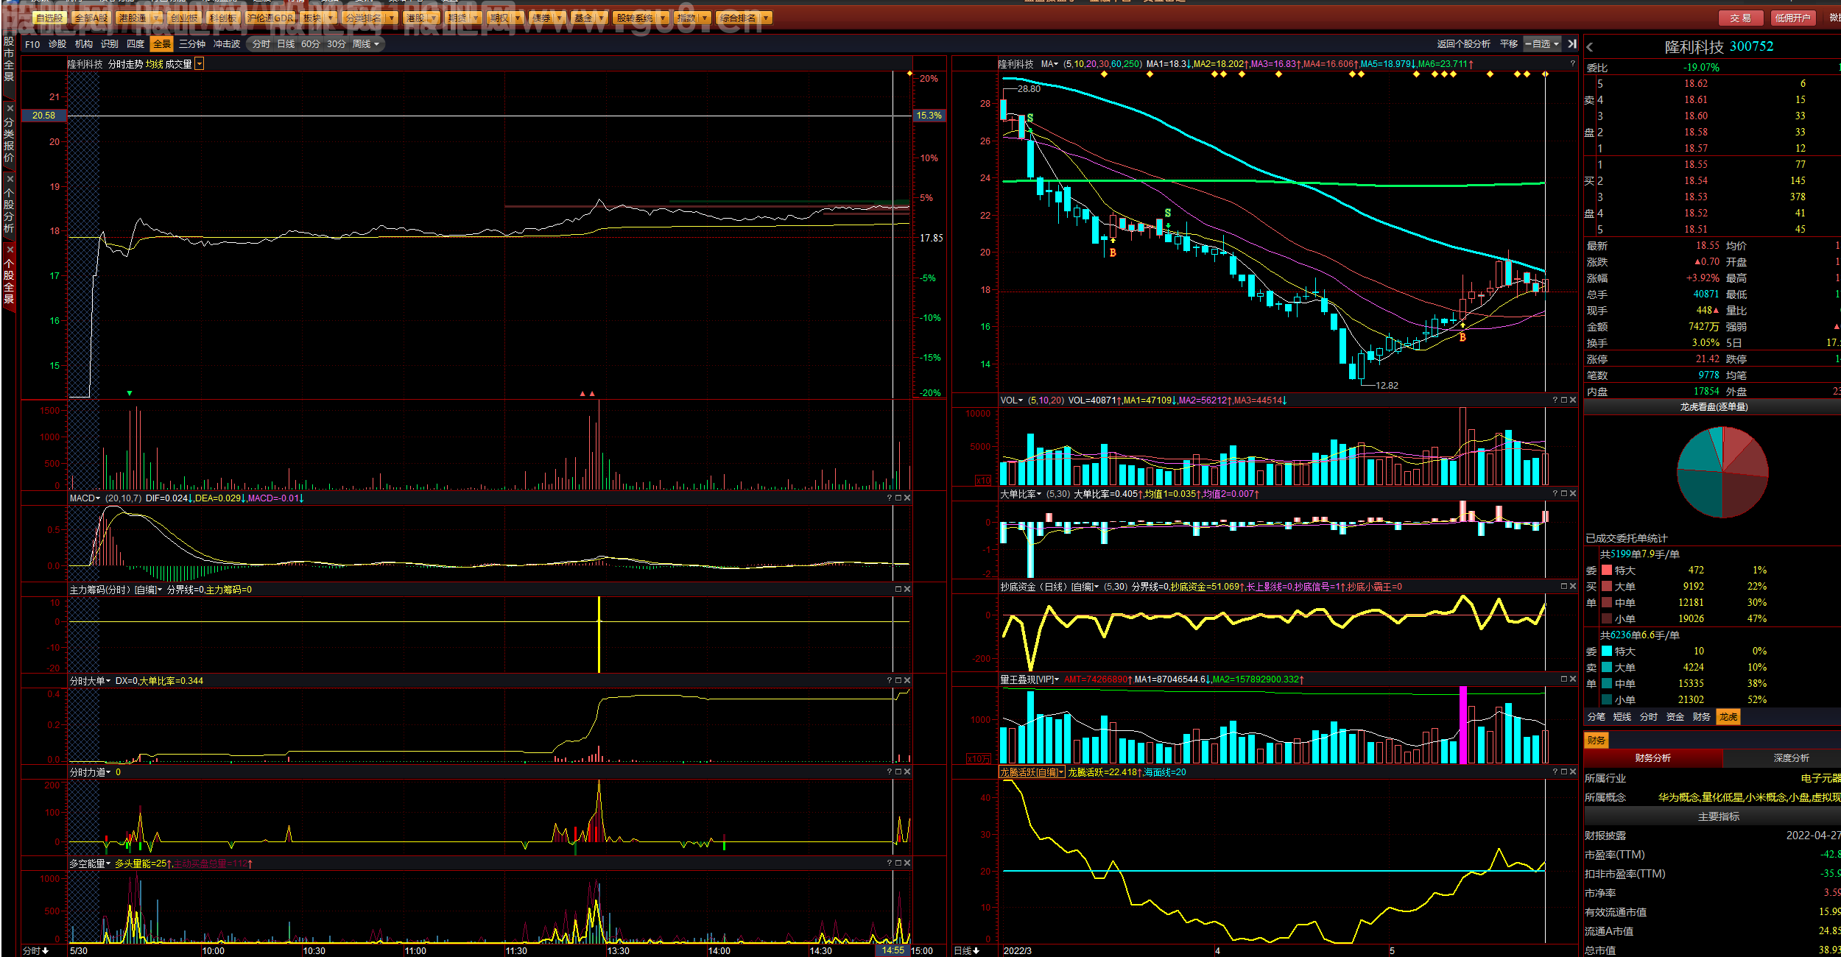This screenshot has width=1841, height=957.
Task: Toggle the 冲击波 view
Action: 227,44
